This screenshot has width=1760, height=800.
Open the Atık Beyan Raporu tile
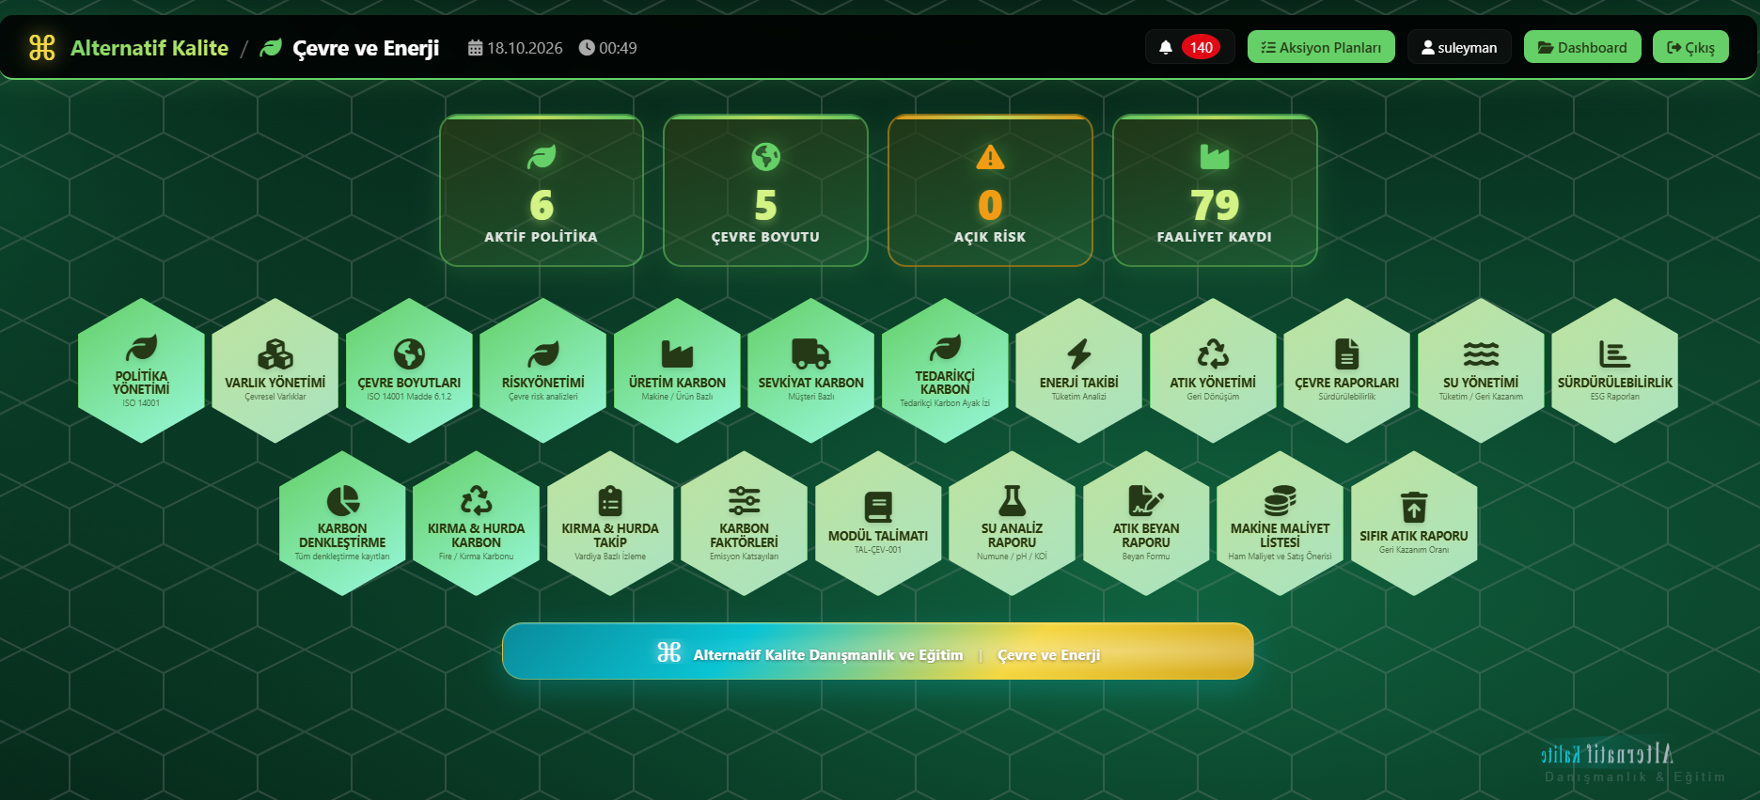click(x=1146, y=523)
